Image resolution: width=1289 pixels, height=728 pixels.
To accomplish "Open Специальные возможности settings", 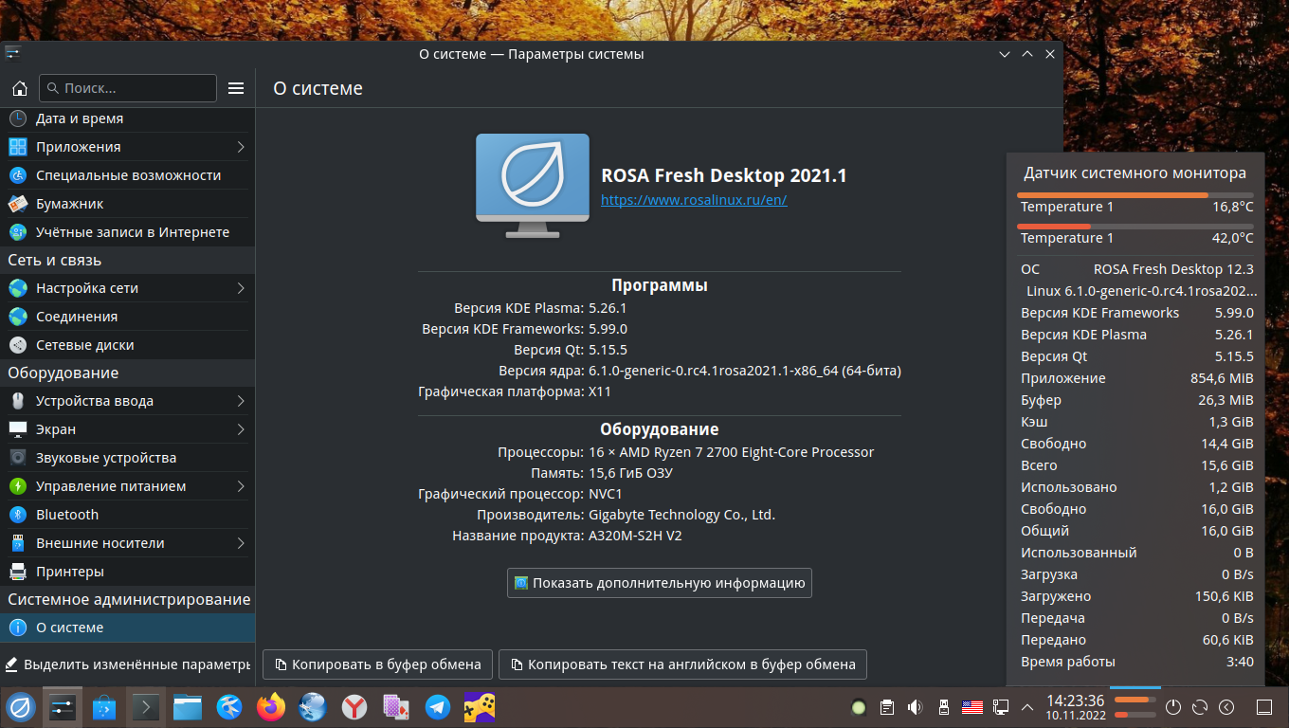I will pos(128,175).
